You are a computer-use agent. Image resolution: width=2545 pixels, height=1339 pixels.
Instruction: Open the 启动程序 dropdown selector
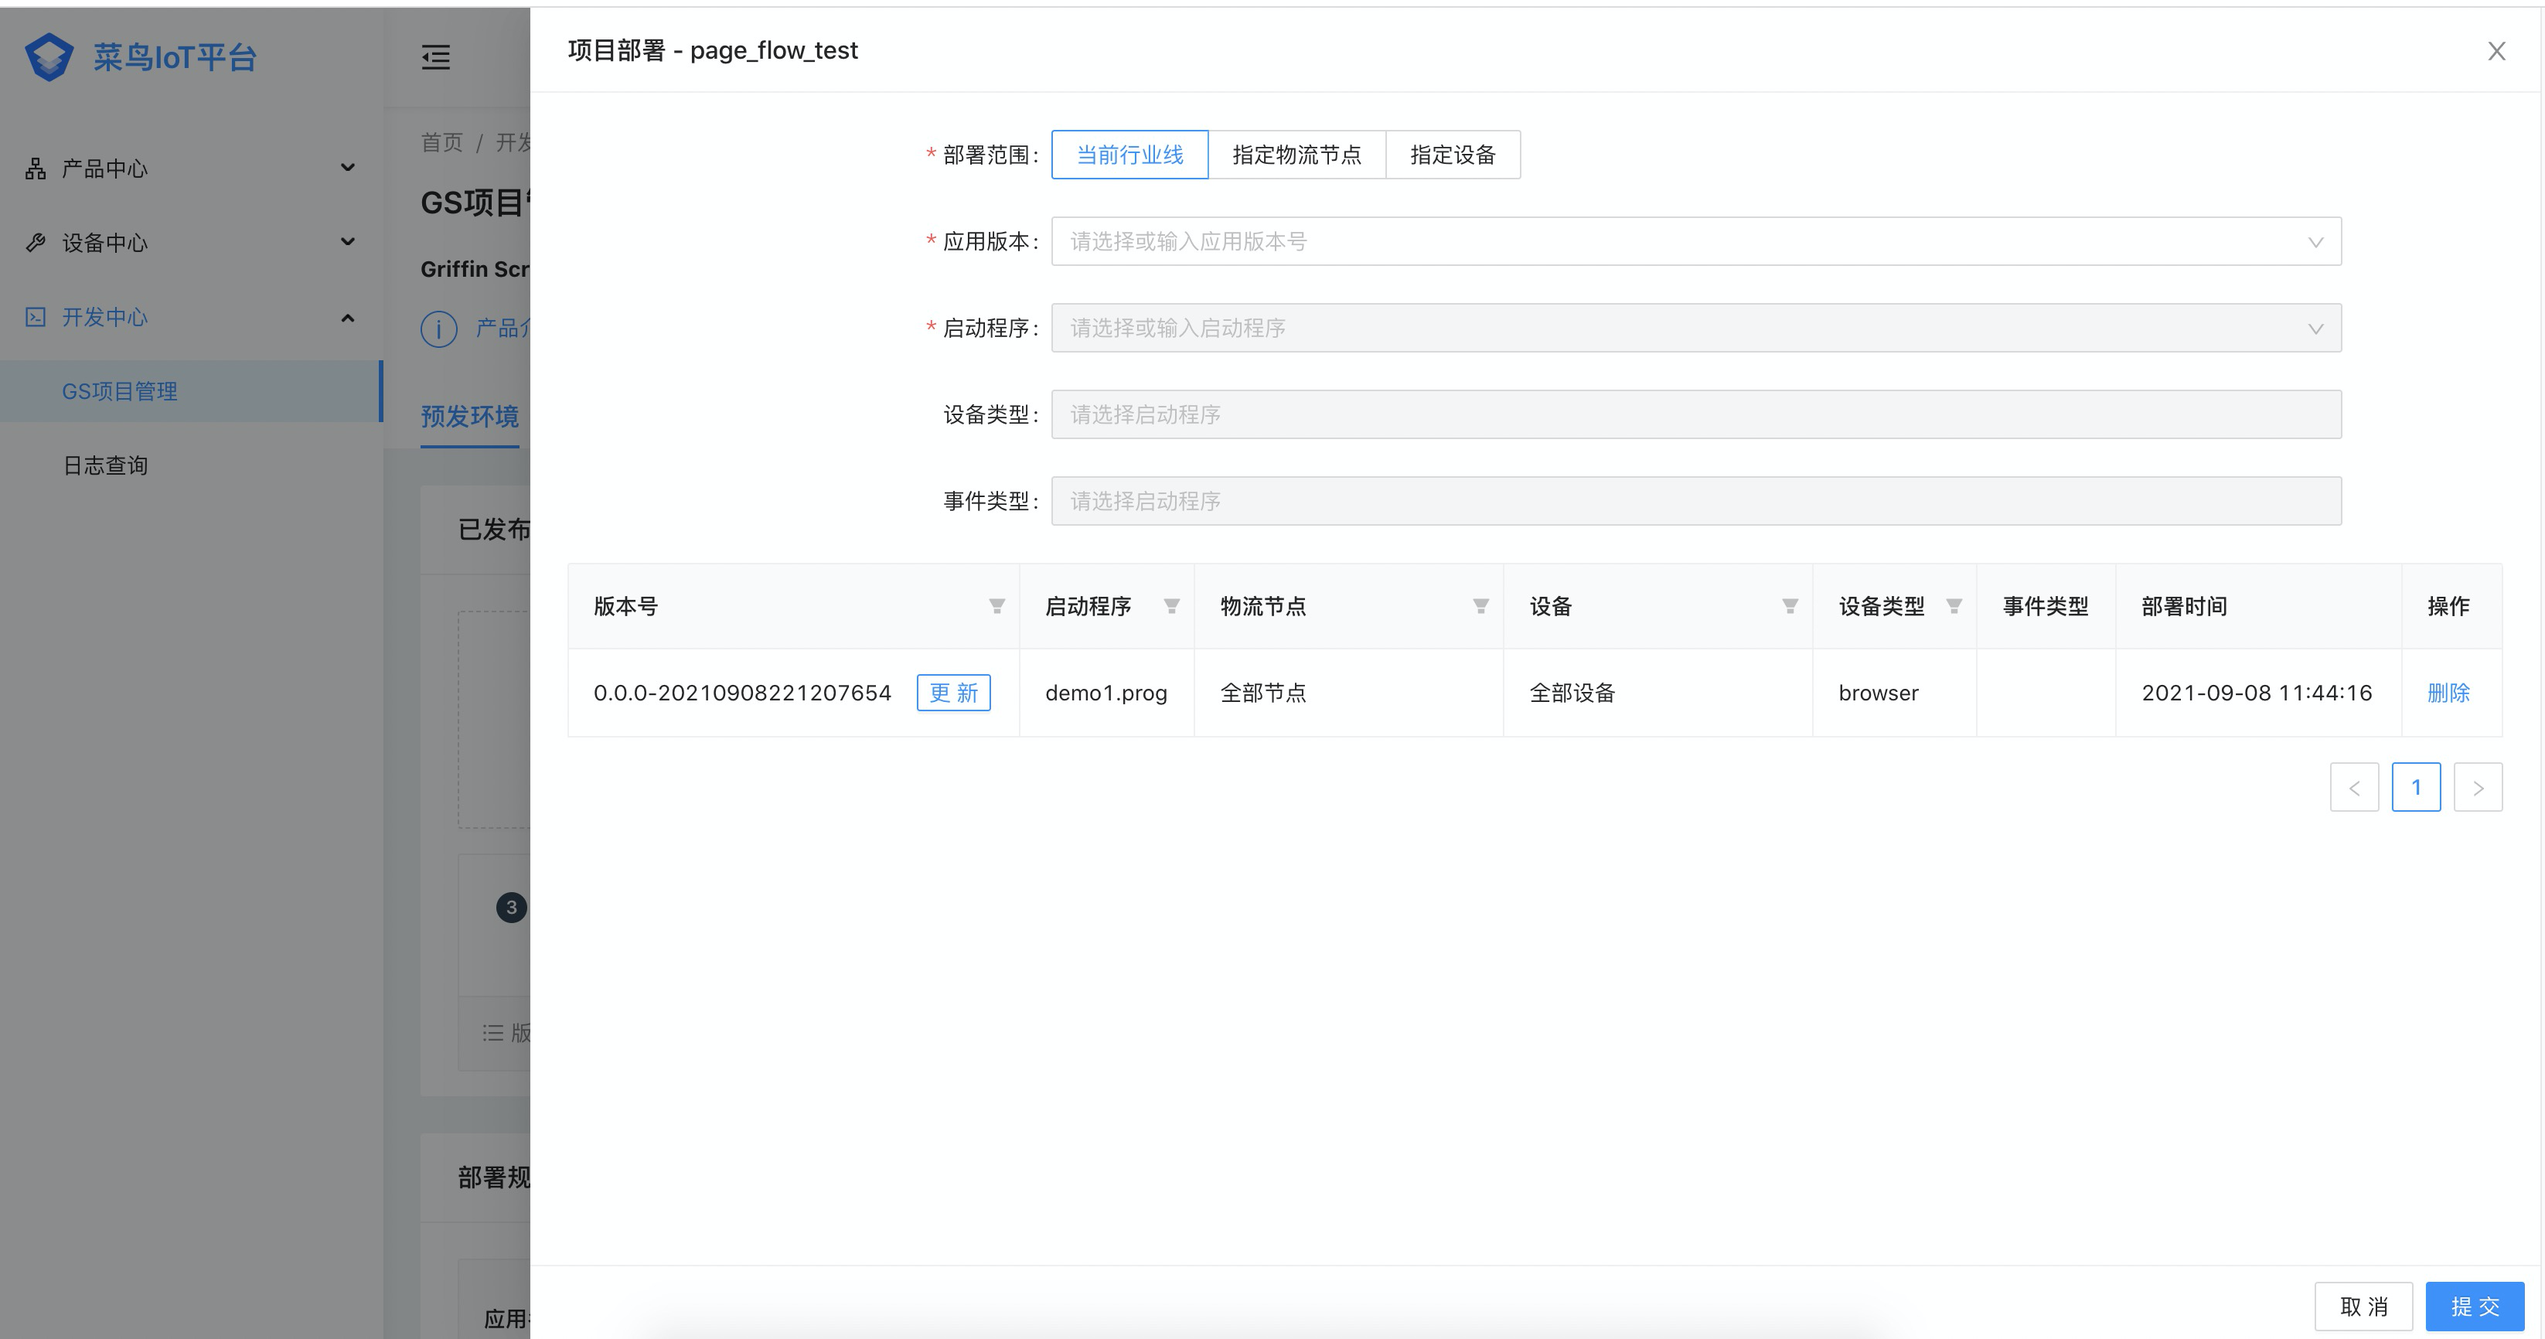pyautogui.click(x=1695, y=328)
